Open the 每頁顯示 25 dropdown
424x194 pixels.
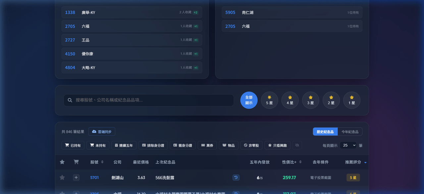point(348,145)
